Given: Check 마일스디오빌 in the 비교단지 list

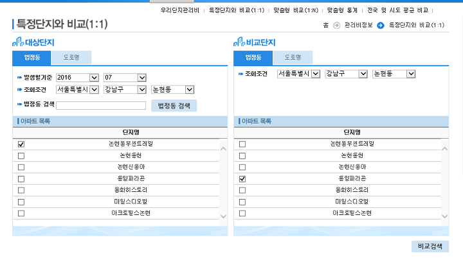Looking at the screenshot, I should tap(242, 202).
